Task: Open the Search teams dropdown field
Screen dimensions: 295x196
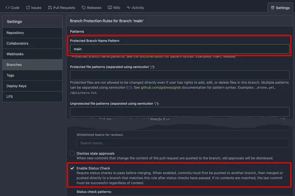Action: coord(183,143)
